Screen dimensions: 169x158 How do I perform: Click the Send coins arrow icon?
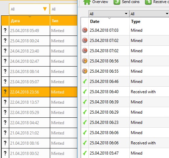[117, 2]
